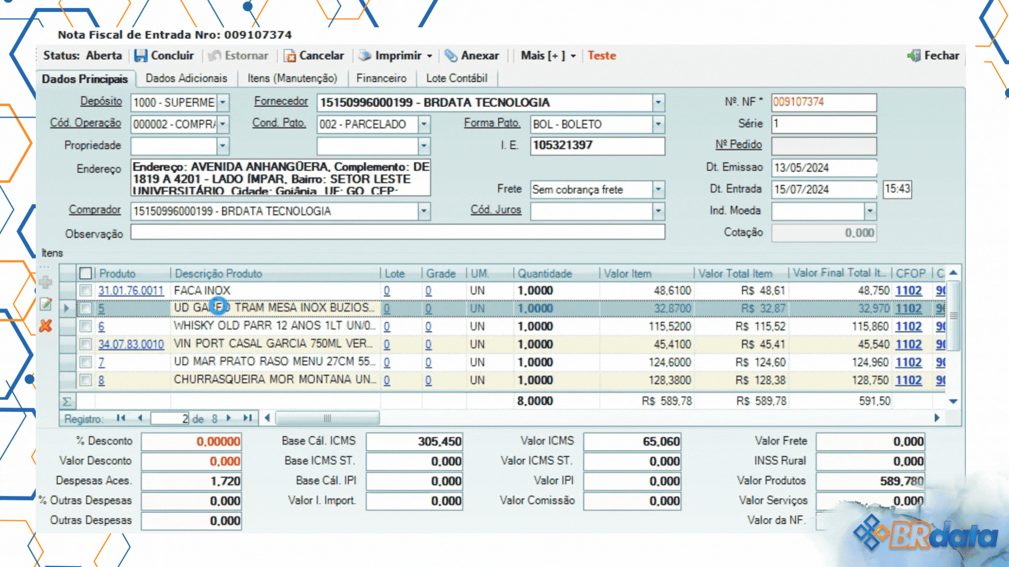Click into the Observação text field
This screenshot has height=567, width=1009.
397,233
